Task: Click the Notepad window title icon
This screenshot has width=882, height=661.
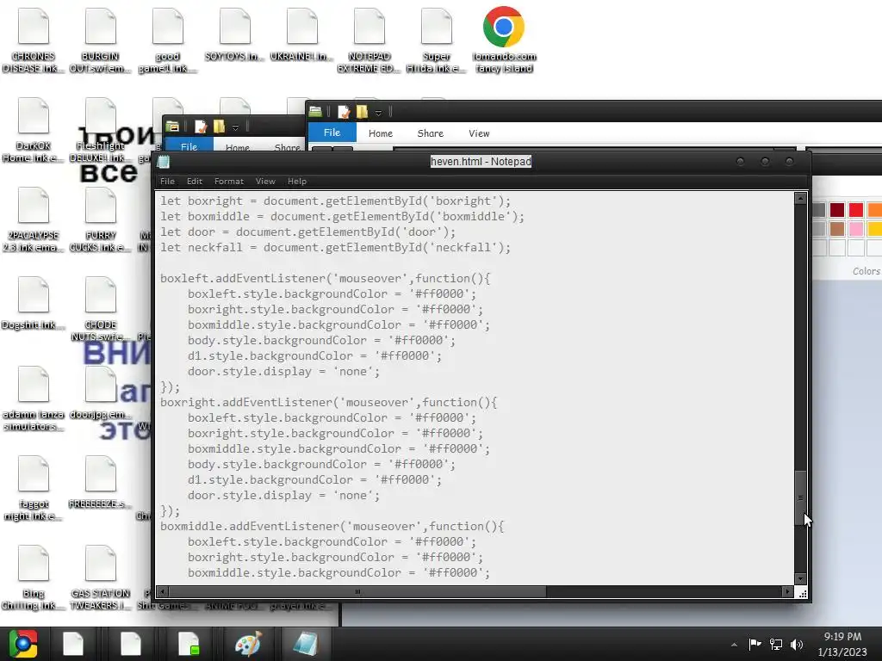Action: coord(164,162)
